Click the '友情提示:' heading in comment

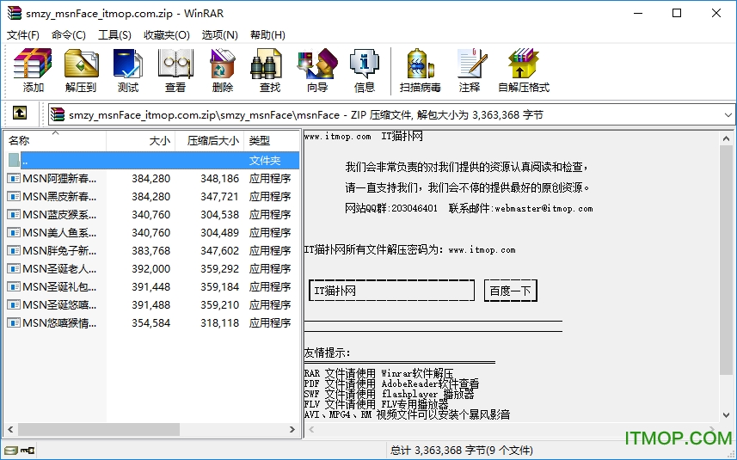point(327,353)
